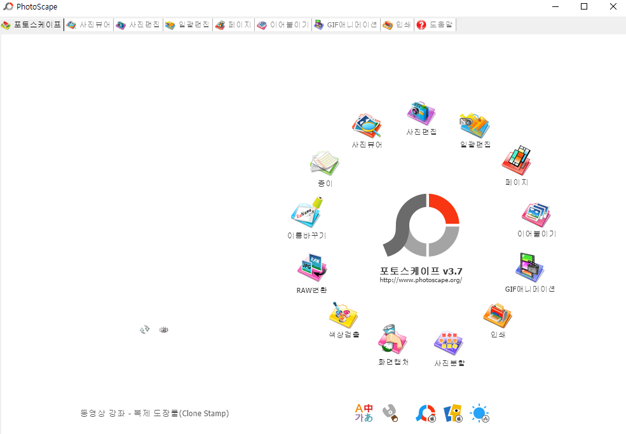Switch to the 인쇄 tab
The height and width of the screenshot is (434, 626).
click(x=397, y=25)
